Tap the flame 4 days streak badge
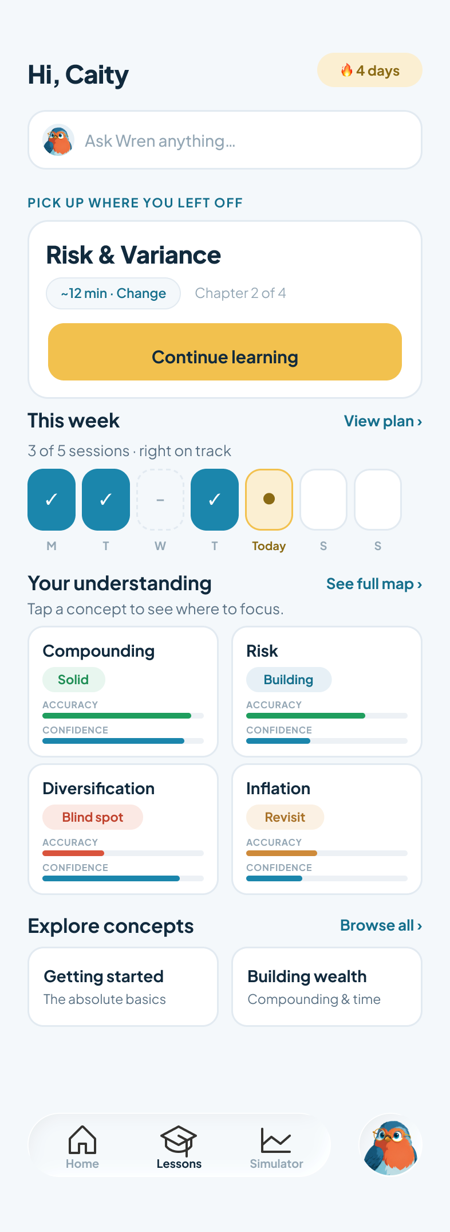This screenshot has height=1232, width=450. coord(370,70)
